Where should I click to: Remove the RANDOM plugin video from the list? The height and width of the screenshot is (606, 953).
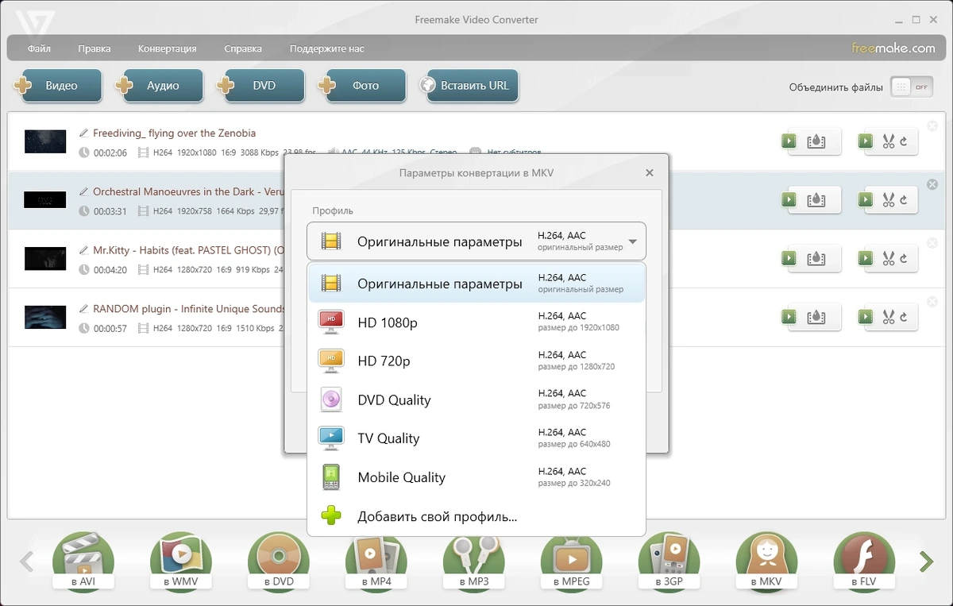tap(932, 301)
